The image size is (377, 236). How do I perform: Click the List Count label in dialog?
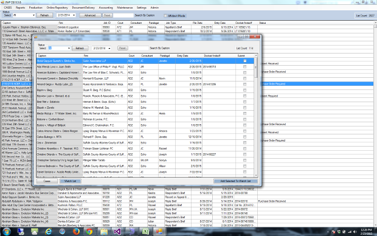tap(245, 48)
